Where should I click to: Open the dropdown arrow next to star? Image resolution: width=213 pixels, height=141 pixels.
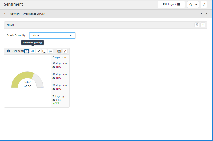[196, 5]
